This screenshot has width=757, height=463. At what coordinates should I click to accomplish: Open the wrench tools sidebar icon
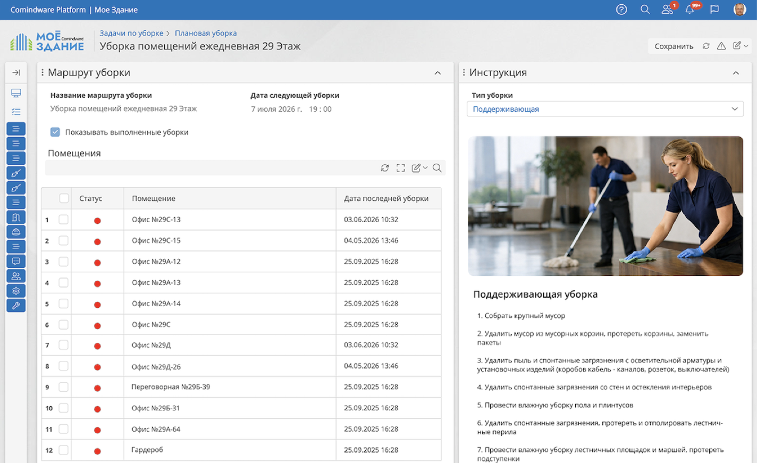point(16,306)
